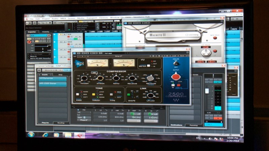The image size is (269, 151).
Task: Click the Load preset button in Waves bar
Action: pos(174,56)
